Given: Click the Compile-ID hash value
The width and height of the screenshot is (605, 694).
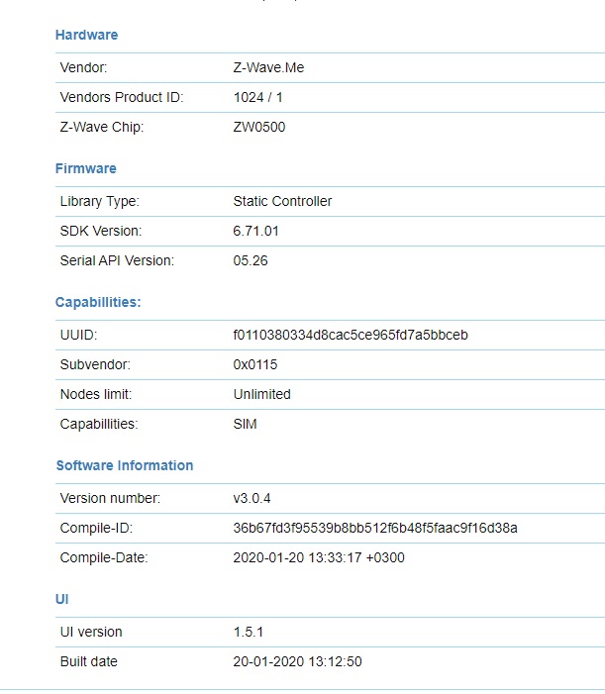Looking at the screenshot, I should 375,528.
